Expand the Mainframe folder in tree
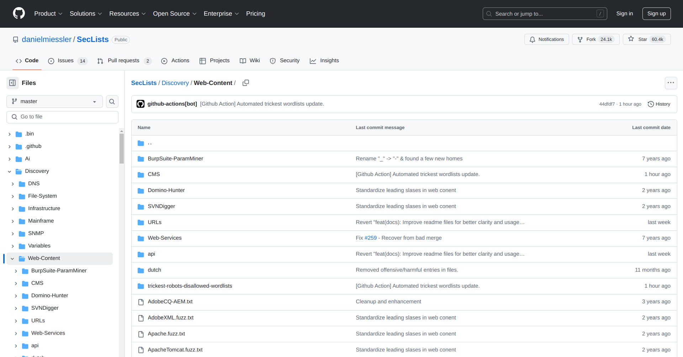Viewport: 683px width, 357px height. [x=13, y=221]
